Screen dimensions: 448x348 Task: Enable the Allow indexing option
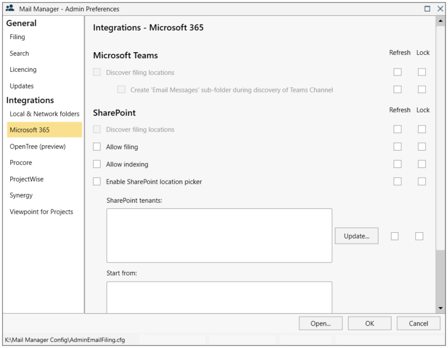pyautogui.click(x=96, y=164)
